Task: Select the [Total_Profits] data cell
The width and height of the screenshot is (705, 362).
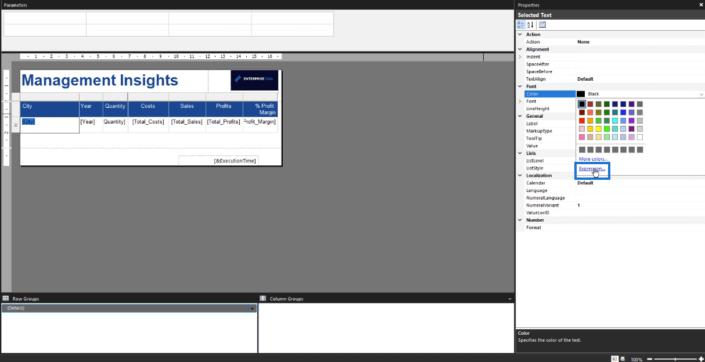Action: [224, 125]
